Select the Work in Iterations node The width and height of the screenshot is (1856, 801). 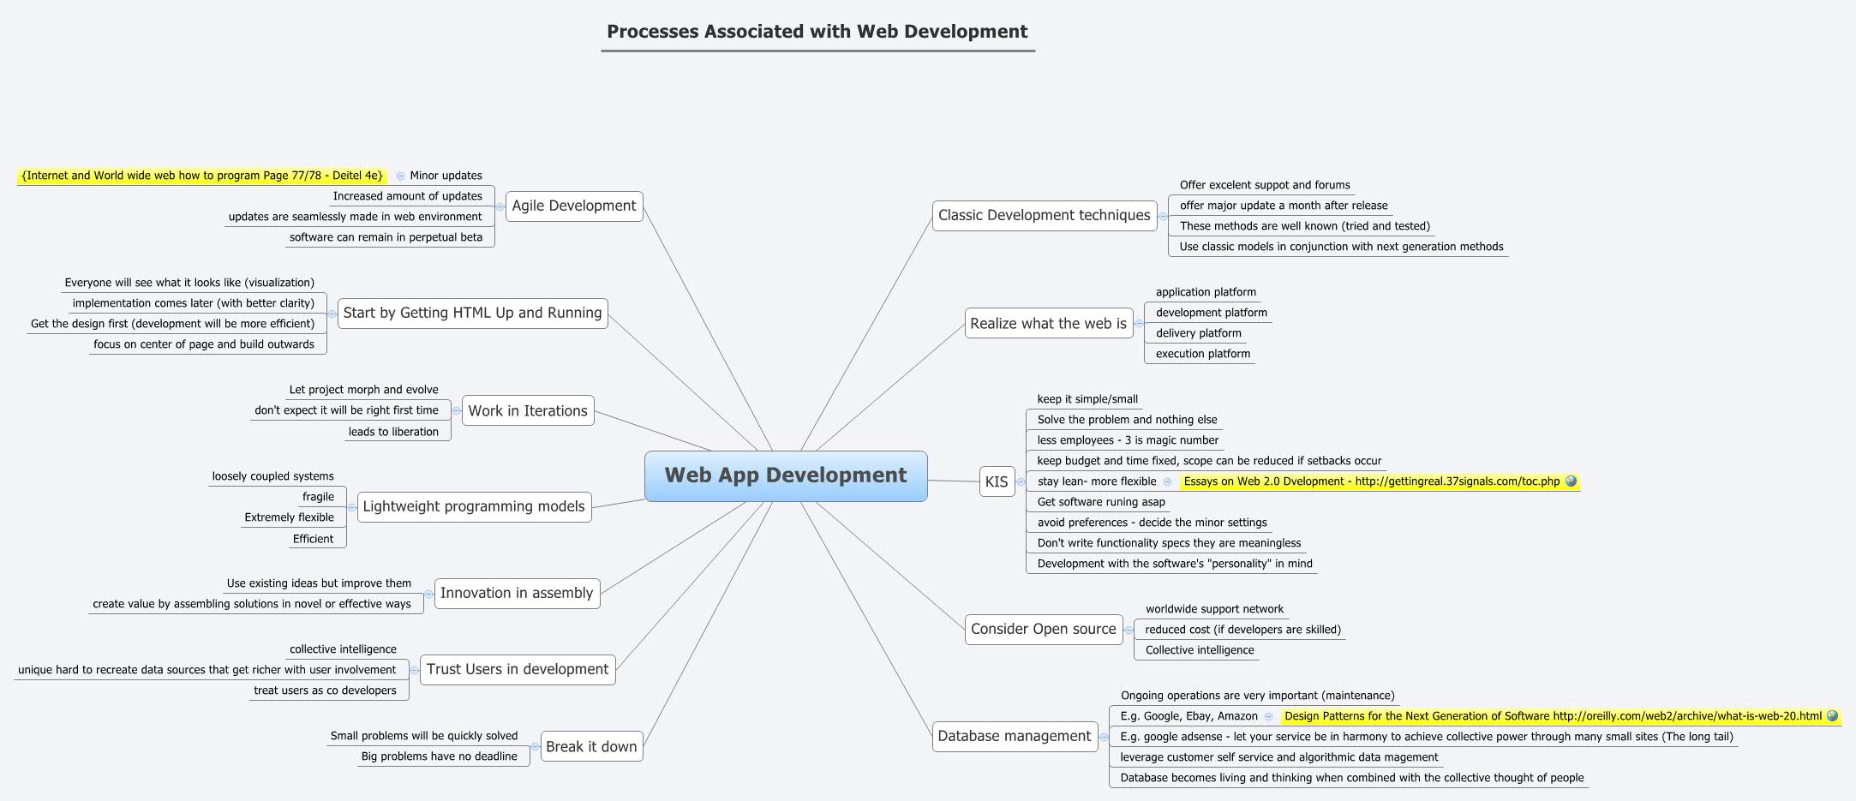click(x=528, y=410)
